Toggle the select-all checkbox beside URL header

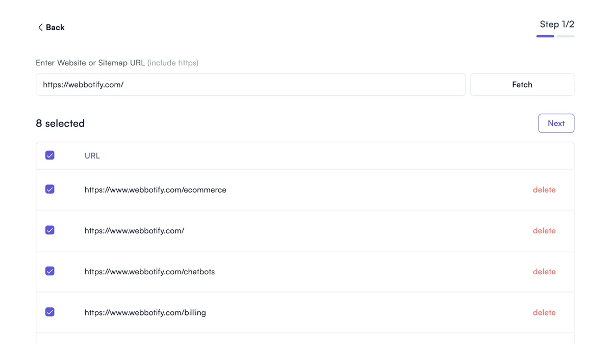click(x=50, y=155)
